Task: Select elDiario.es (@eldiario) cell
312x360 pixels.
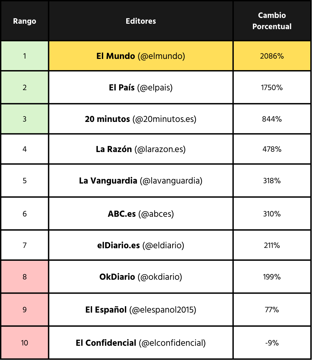Action: tap(141, 246)
